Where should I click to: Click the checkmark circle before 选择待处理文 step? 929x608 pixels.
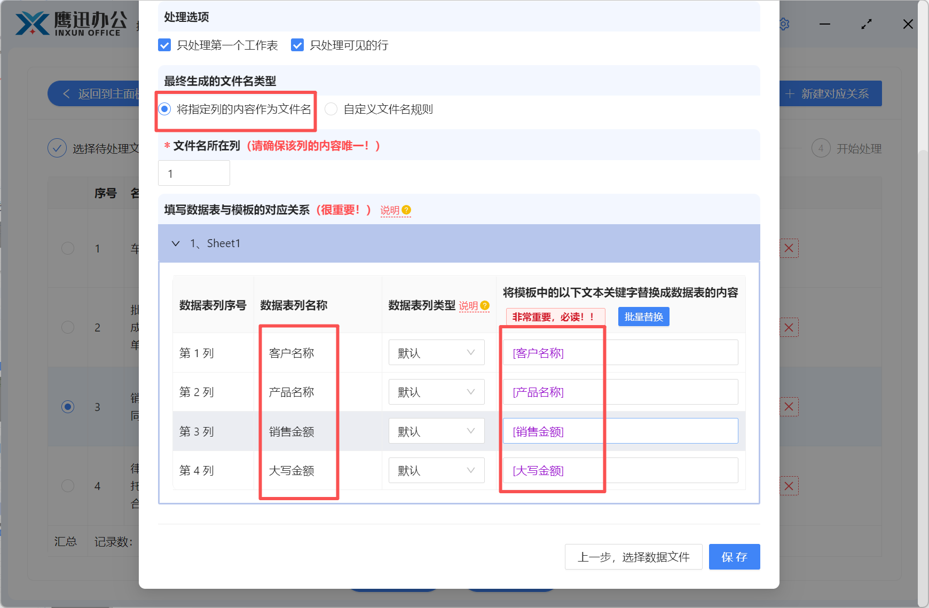[x=57, y=148]
